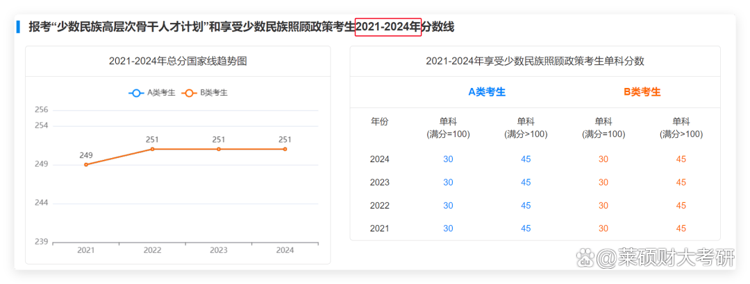Click 2021 A类 满分>100 score 45

coord(526,229)
